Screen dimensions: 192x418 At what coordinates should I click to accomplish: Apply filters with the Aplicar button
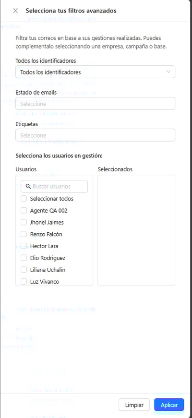point(169,405)
